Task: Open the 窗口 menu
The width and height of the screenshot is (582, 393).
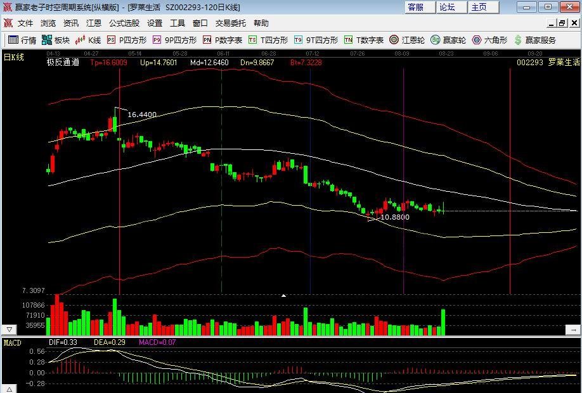Action: (x=200, y=23)
